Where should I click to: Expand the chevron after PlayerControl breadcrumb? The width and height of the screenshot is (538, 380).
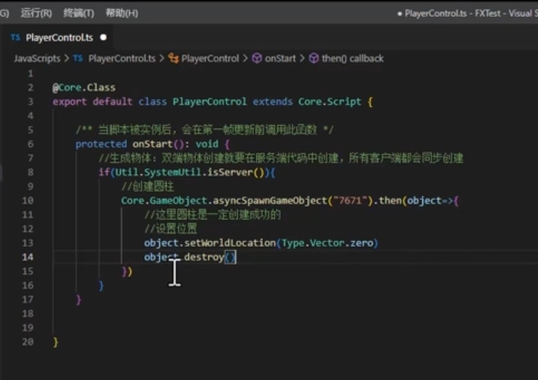(245, 58)
